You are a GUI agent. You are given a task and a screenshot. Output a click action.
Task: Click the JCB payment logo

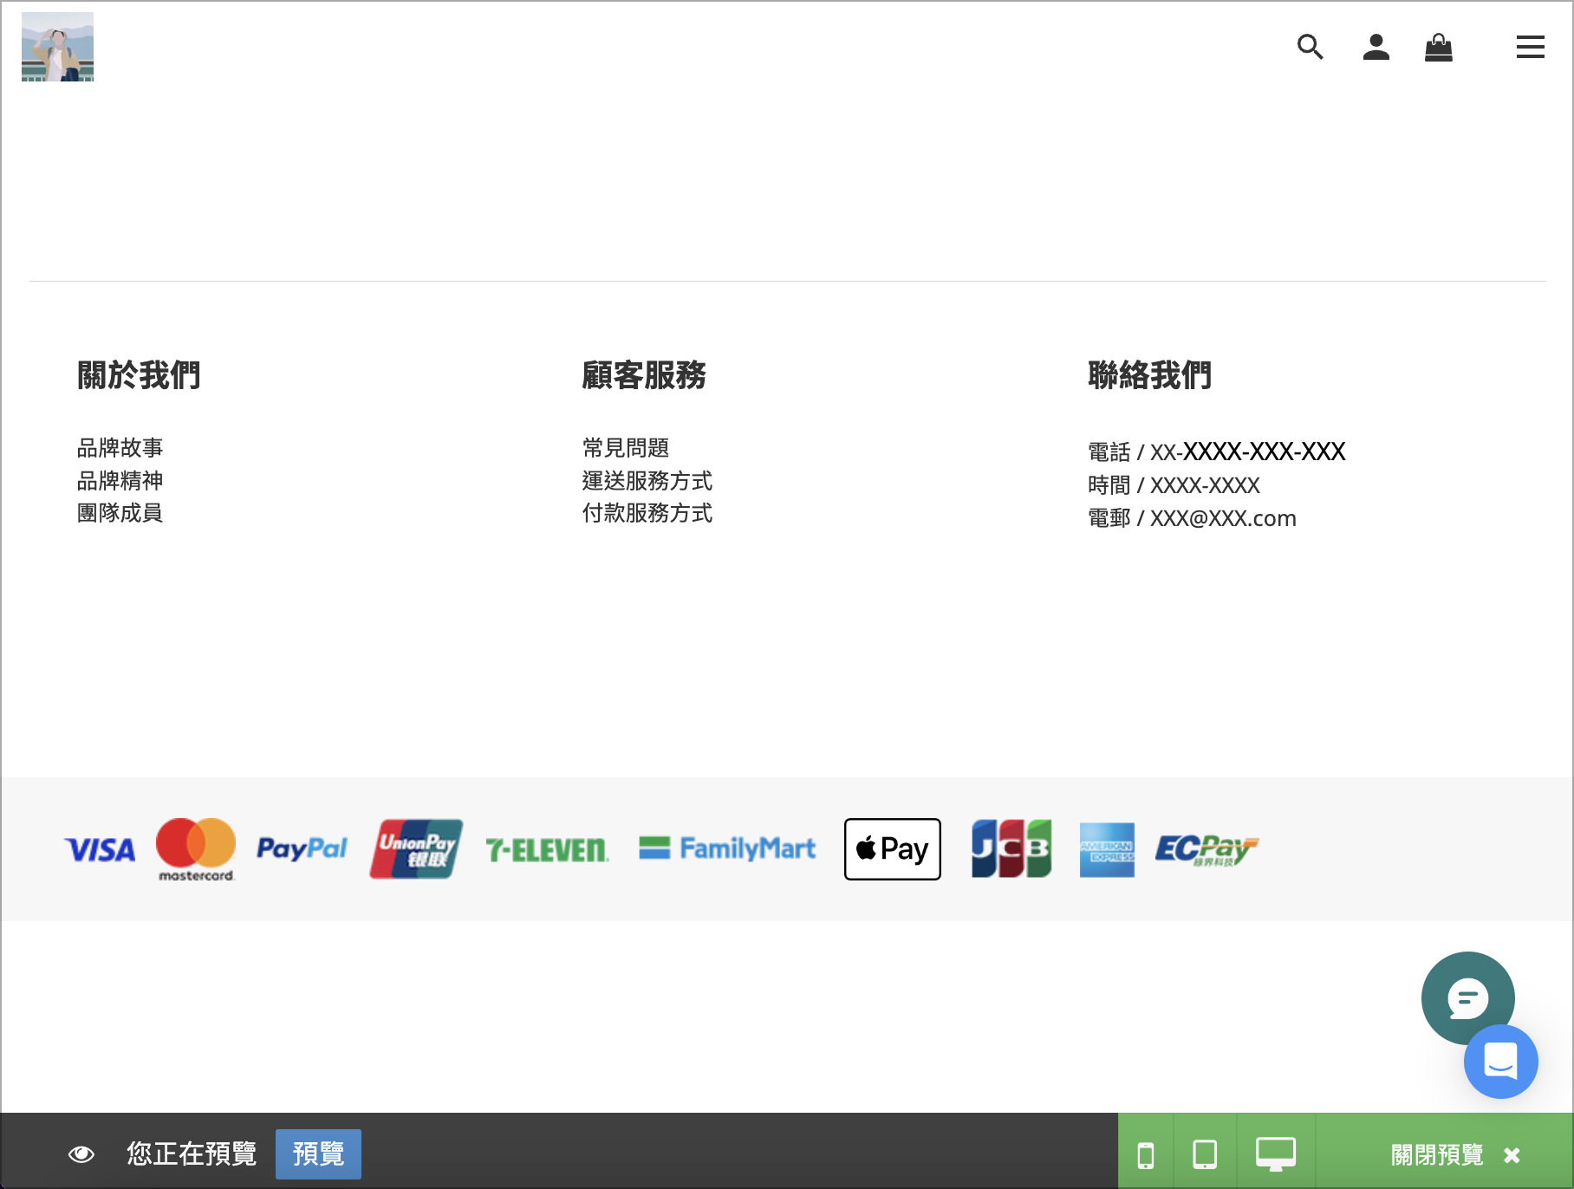1011,848
